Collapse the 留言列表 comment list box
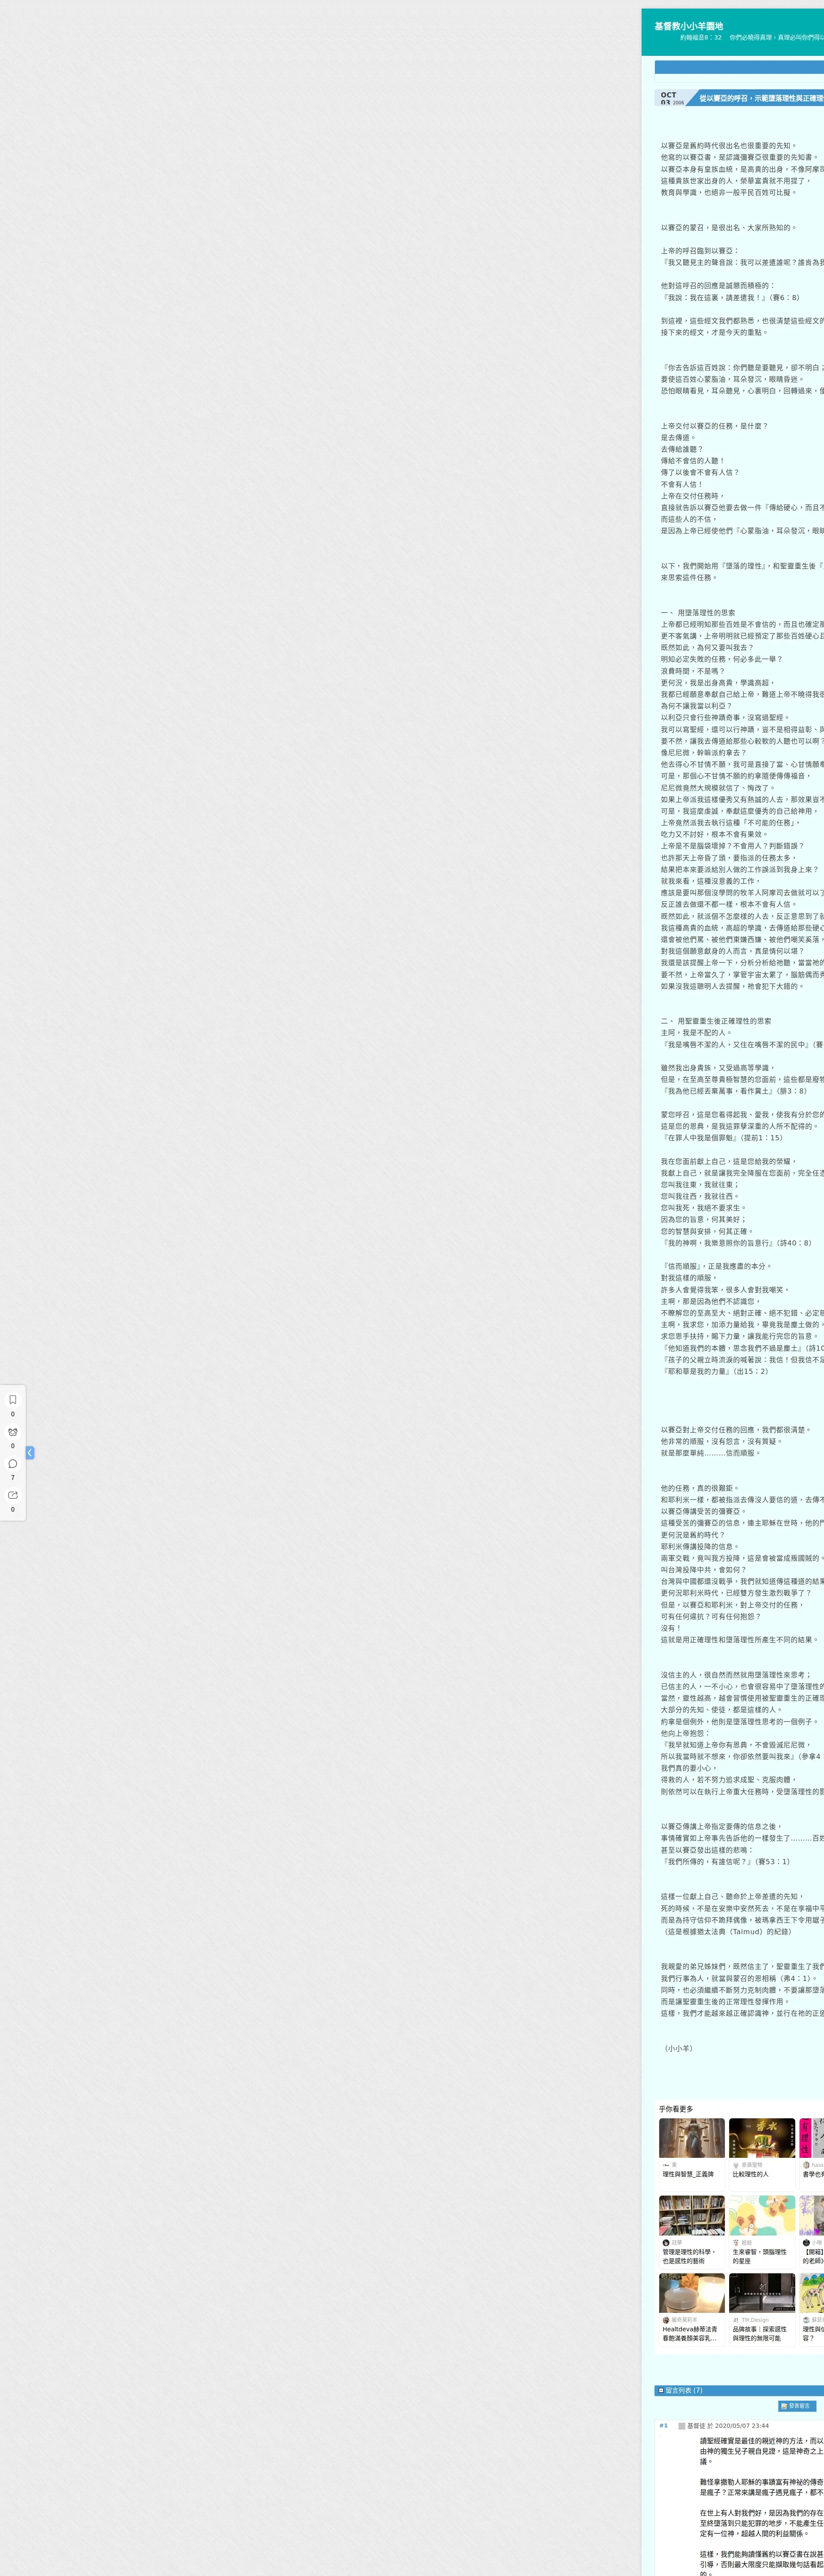Viewport: 824px width, 2576px height. coord(661,2390)
